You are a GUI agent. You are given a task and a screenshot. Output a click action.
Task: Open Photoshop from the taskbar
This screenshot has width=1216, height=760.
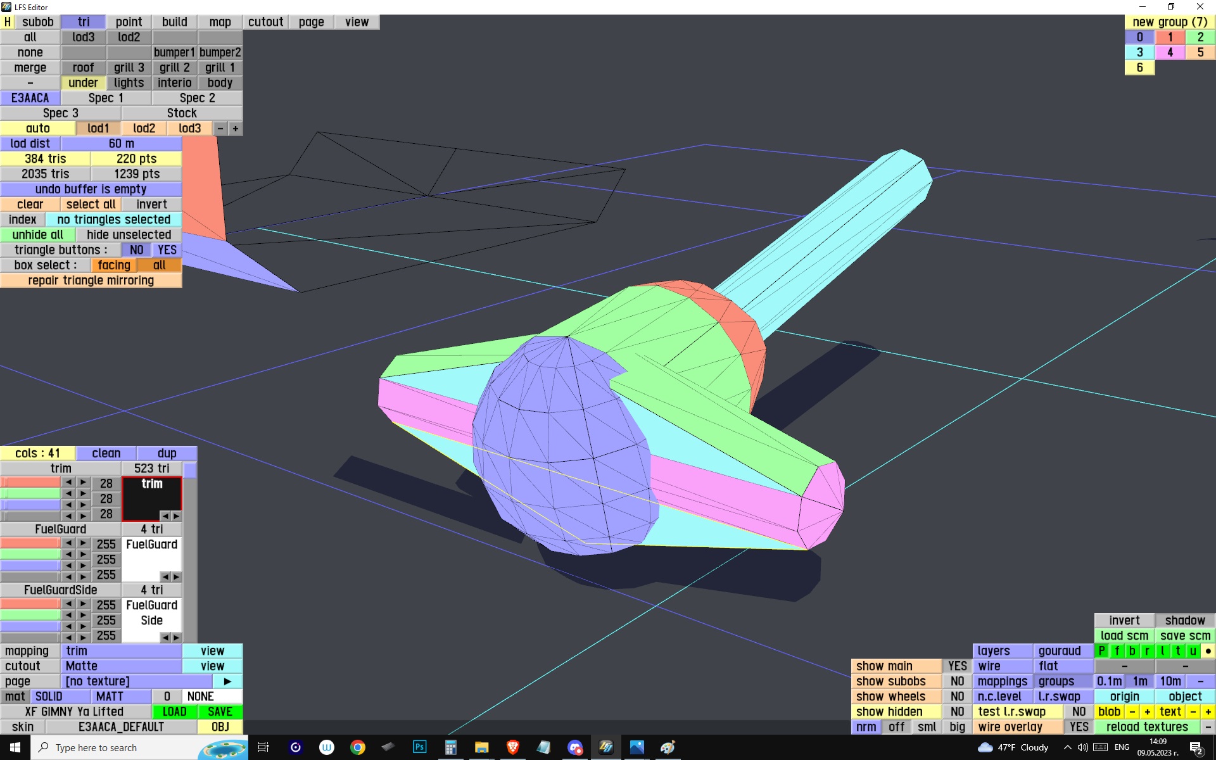[419, 747]
